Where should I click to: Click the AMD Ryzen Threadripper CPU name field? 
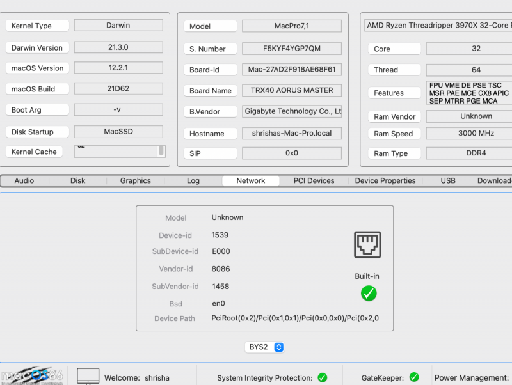click(438, 26)
